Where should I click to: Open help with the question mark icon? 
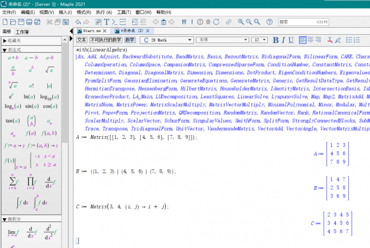[269, 22]
